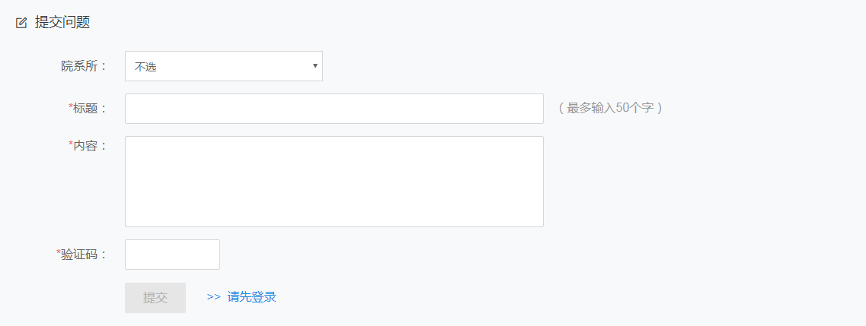Open the 请先登录 login link

pos(251,297)
